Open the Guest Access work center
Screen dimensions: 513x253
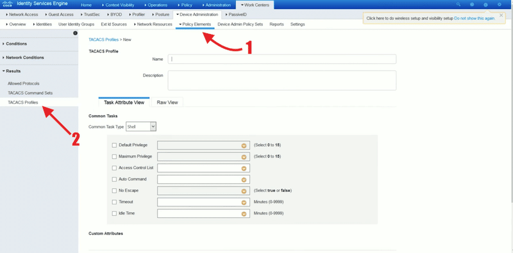(59, 15)
